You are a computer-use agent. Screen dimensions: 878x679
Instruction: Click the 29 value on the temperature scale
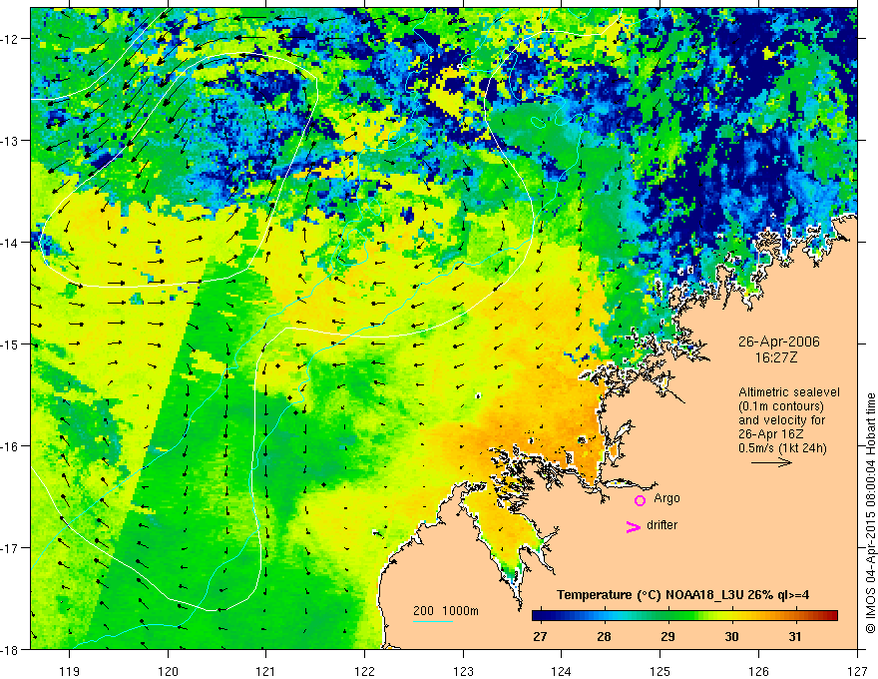667,637
